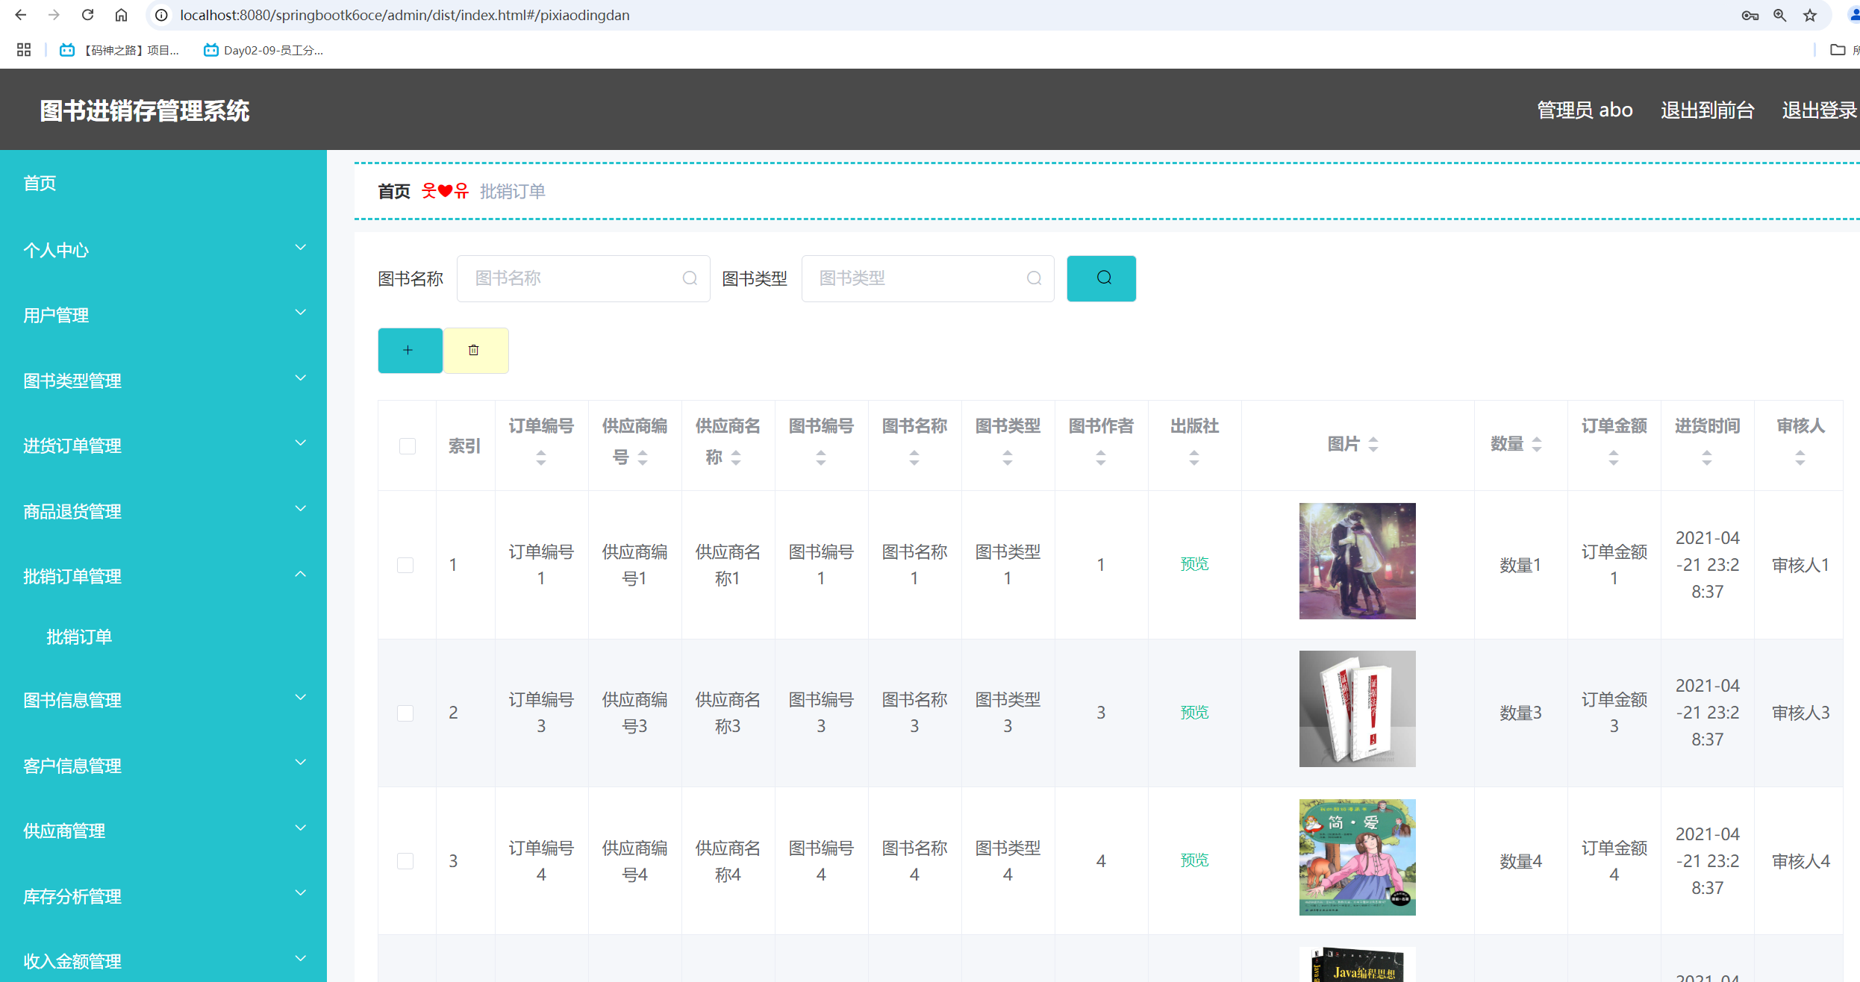Viewport: 1860px width, 982px height.
Task: Expand 进货订单管理 menu chevron
Action: 301,443
